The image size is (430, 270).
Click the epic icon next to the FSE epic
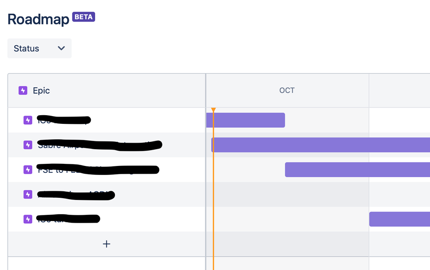(28, 169)
